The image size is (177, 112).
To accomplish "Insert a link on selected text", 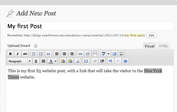I will tap(80, 54).
